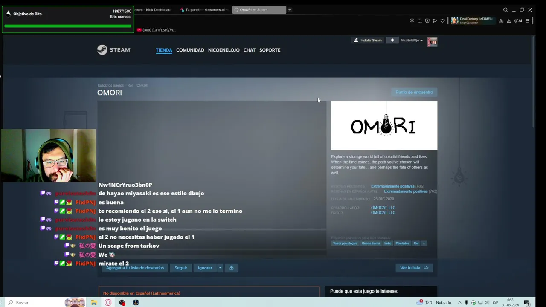The image size is (546, 307).
Task: Click the ESP language indicator
Action: pos(495,303)
